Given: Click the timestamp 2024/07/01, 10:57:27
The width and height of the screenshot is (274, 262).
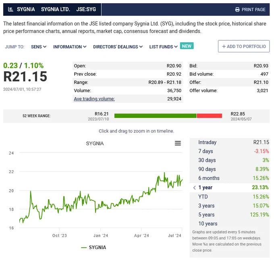Looking at the screenshot, I should pos(22,89).
